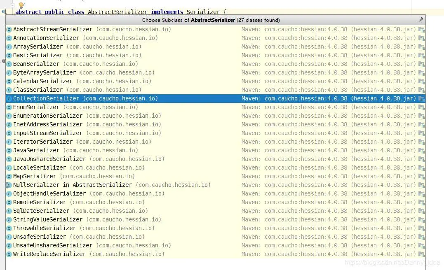This screenshot has height=270, width=444.
Task: Click the class icon beside SqlDateSerializer
Action: (x=9, y=211)
